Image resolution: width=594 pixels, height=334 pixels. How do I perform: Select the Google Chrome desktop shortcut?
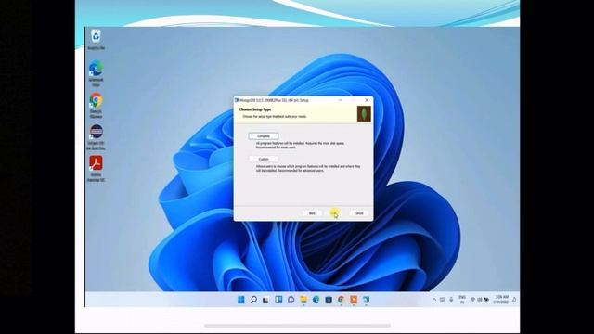(x=97, y=105)
